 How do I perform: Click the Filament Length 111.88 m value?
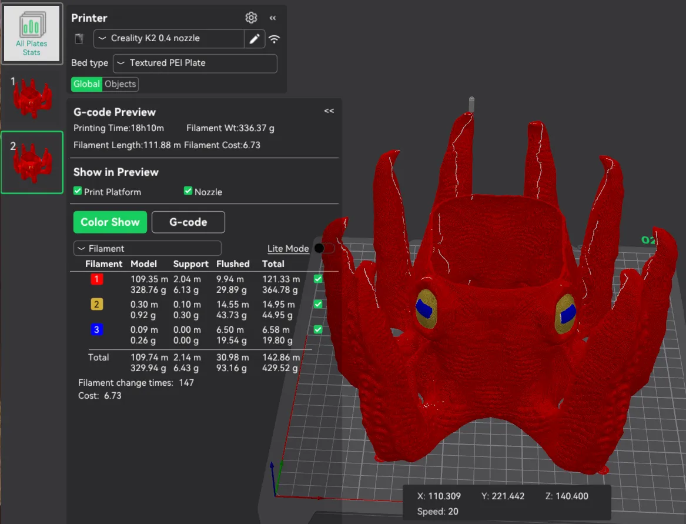(127, 145)
